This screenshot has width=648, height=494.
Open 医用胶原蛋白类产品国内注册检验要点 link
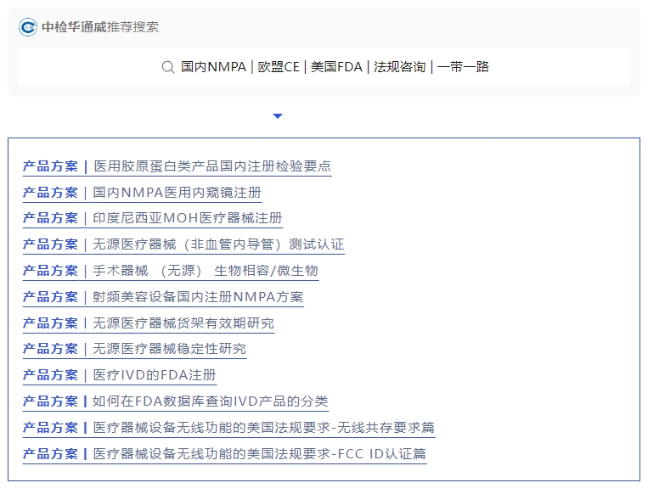tap(211, 166)
